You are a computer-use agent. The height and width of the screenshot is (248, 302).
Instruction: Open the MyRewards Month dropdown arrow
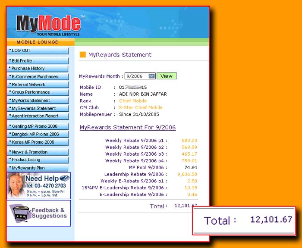pos(151,76)
